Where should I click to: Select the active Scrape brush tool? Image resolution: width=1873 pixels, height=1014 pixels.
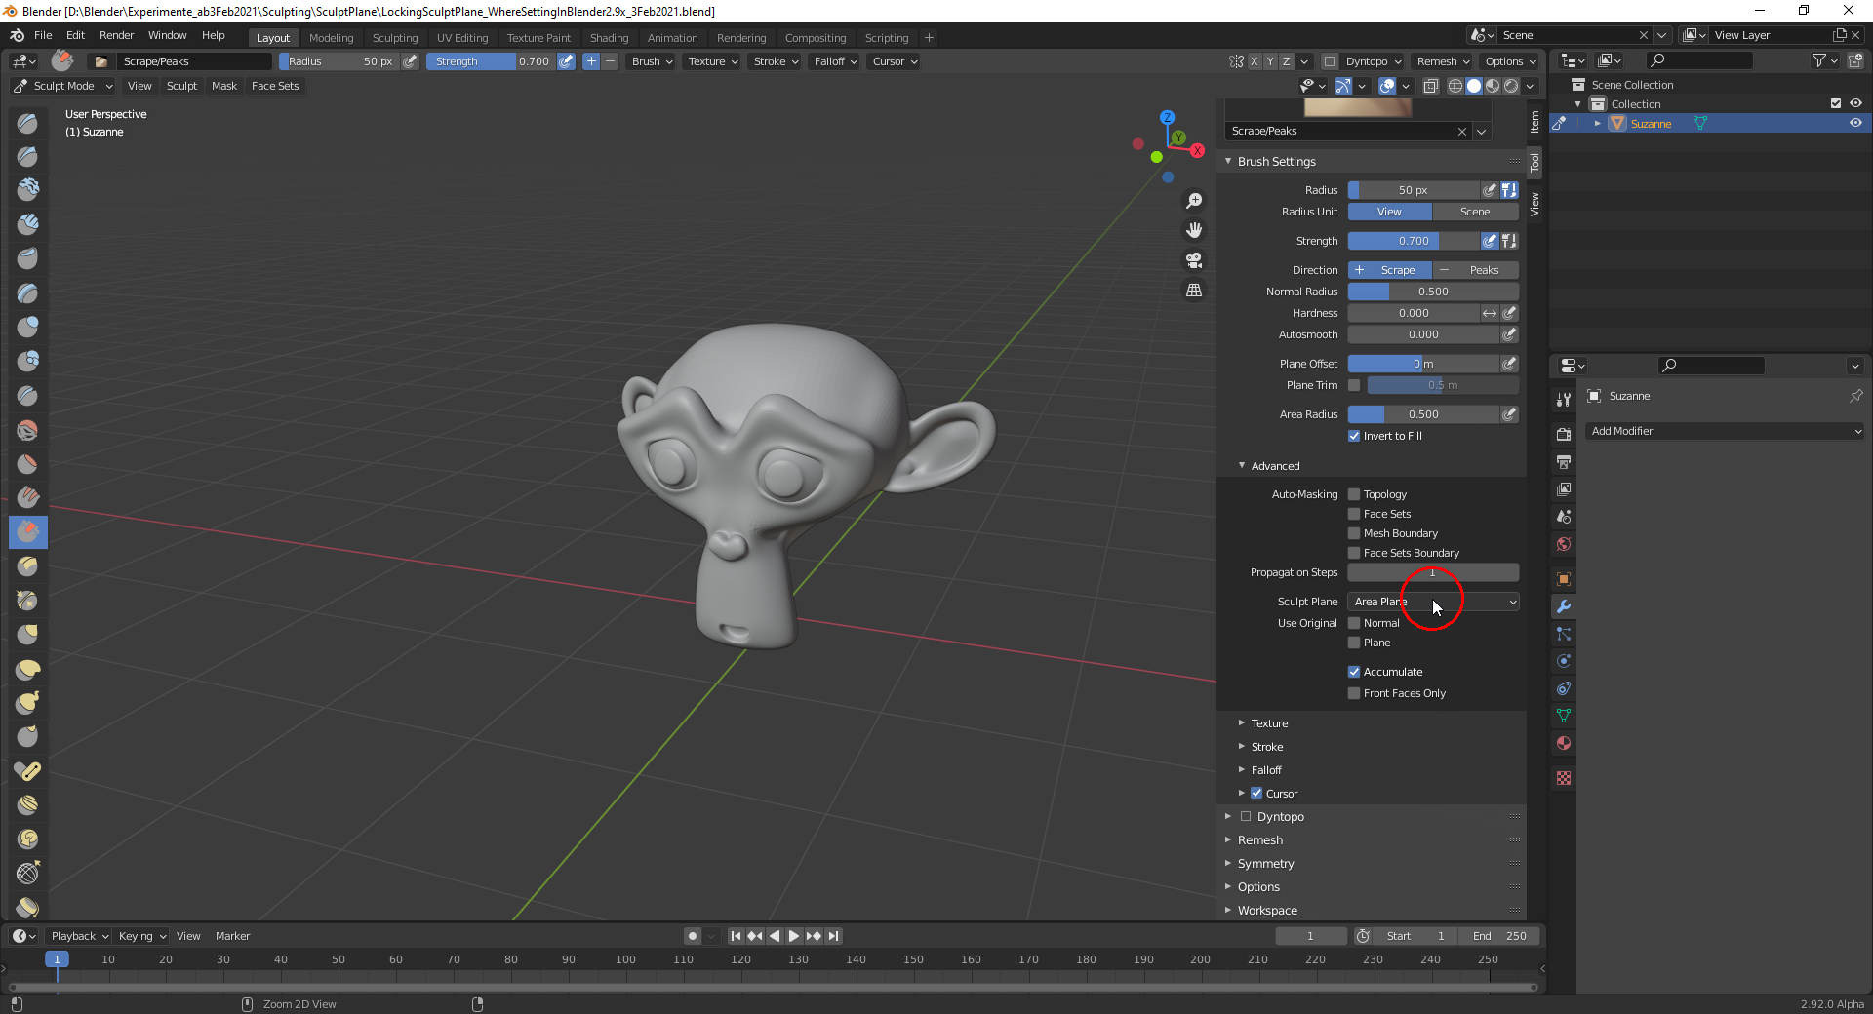27,531
